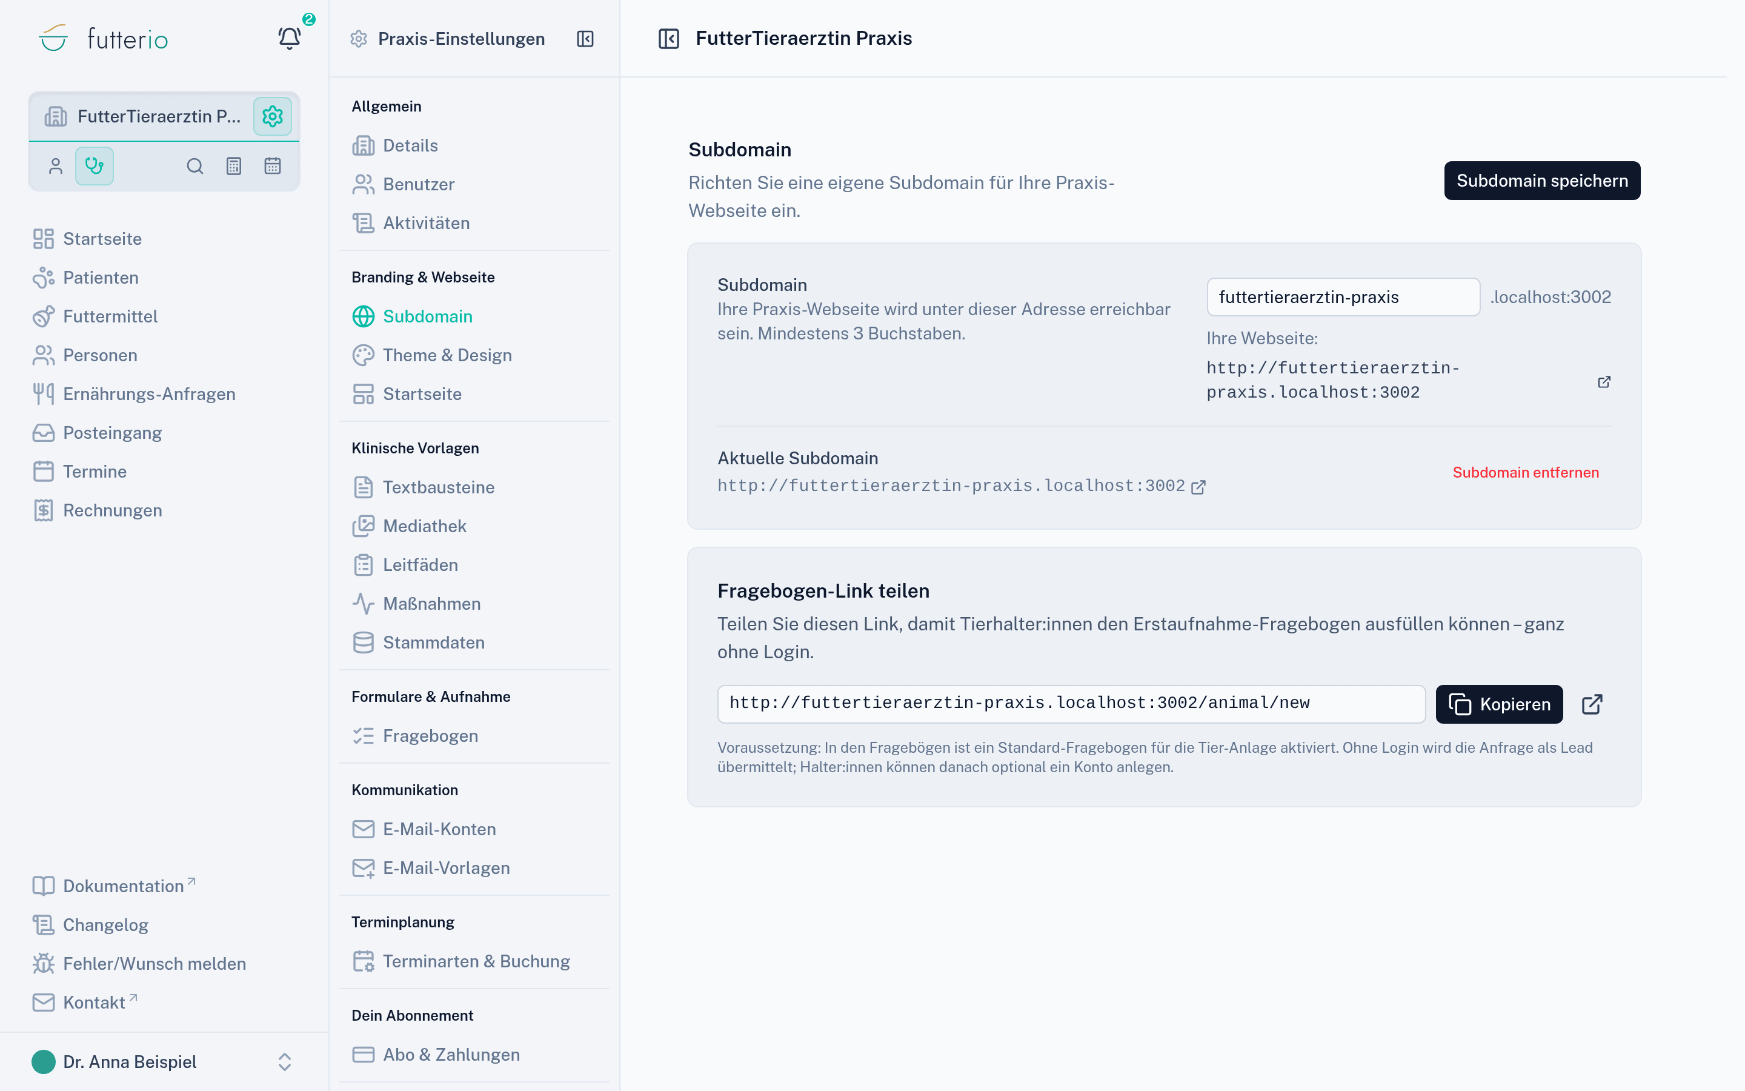This screenshot has width=1745, height=1091.
Task: Open Leitfäden
Action: point(405,565)
